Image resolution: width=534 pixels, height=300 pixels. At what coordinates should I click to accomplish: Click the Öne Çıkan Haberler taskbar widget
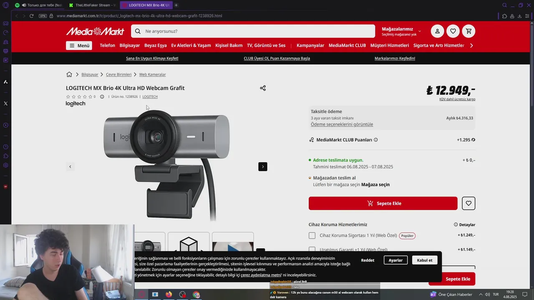(451, 295)
